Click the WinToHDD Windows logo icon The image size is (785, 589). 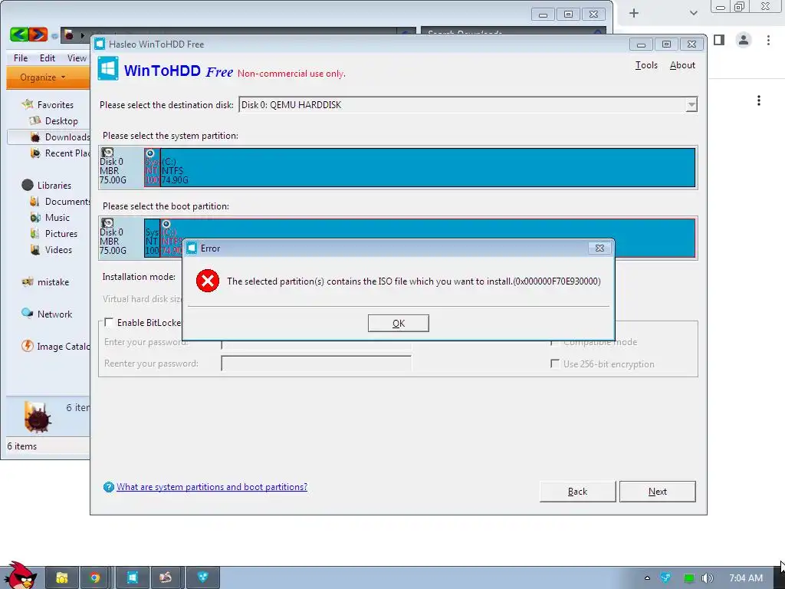[108, 68]
